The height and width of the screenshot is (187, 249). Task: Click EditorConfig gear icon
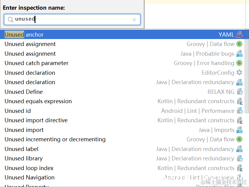pos(239,73)
